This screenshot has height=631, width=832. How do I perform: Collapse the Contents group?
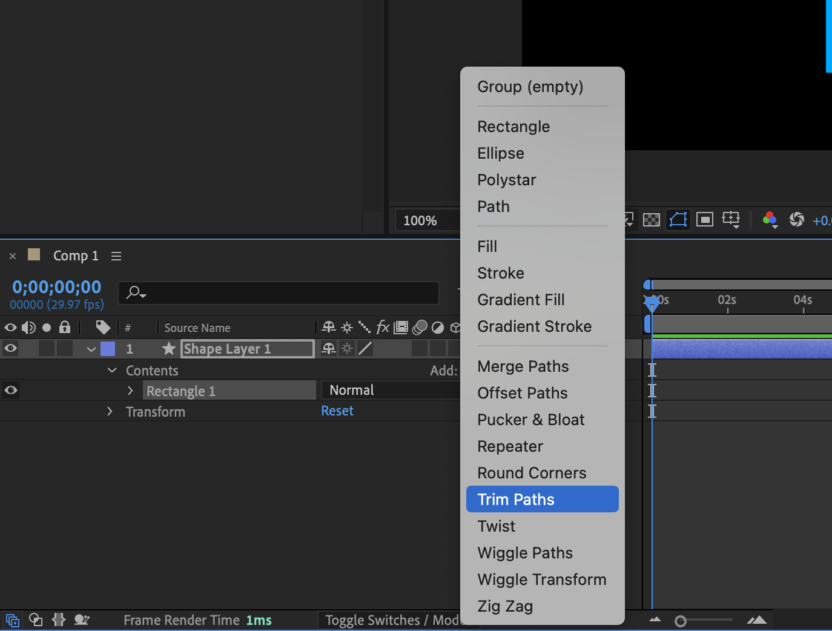(x=112, y=370)
